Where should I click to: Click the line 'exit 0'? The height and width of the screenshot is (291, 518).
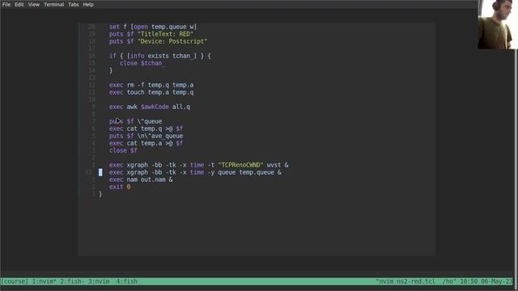(120, 187)
